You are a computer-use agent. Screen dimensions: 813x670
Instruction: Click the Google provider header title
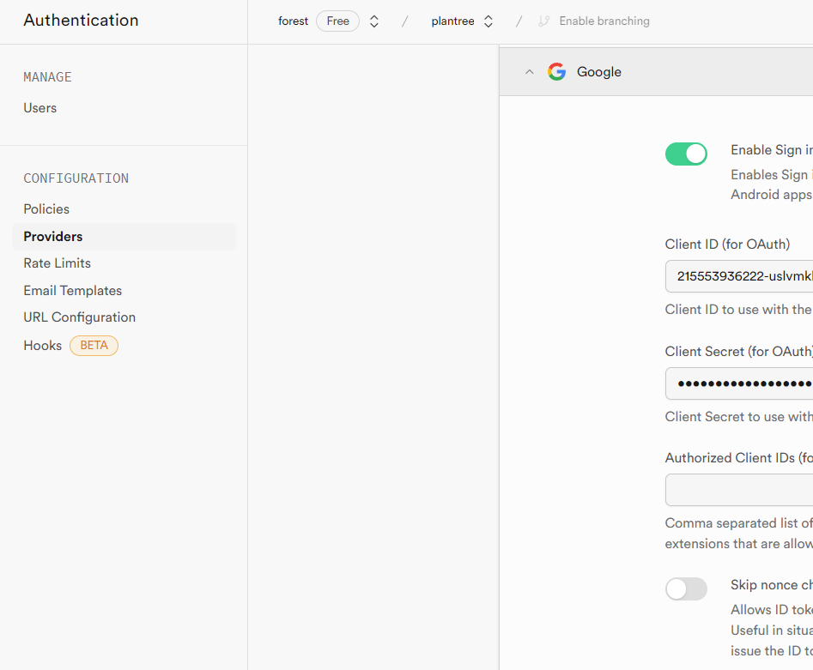tap(599, 72)
